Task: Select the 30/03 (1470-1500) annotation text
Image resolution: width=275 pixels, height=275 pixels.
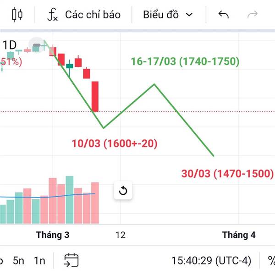Action: pos(227,174)
